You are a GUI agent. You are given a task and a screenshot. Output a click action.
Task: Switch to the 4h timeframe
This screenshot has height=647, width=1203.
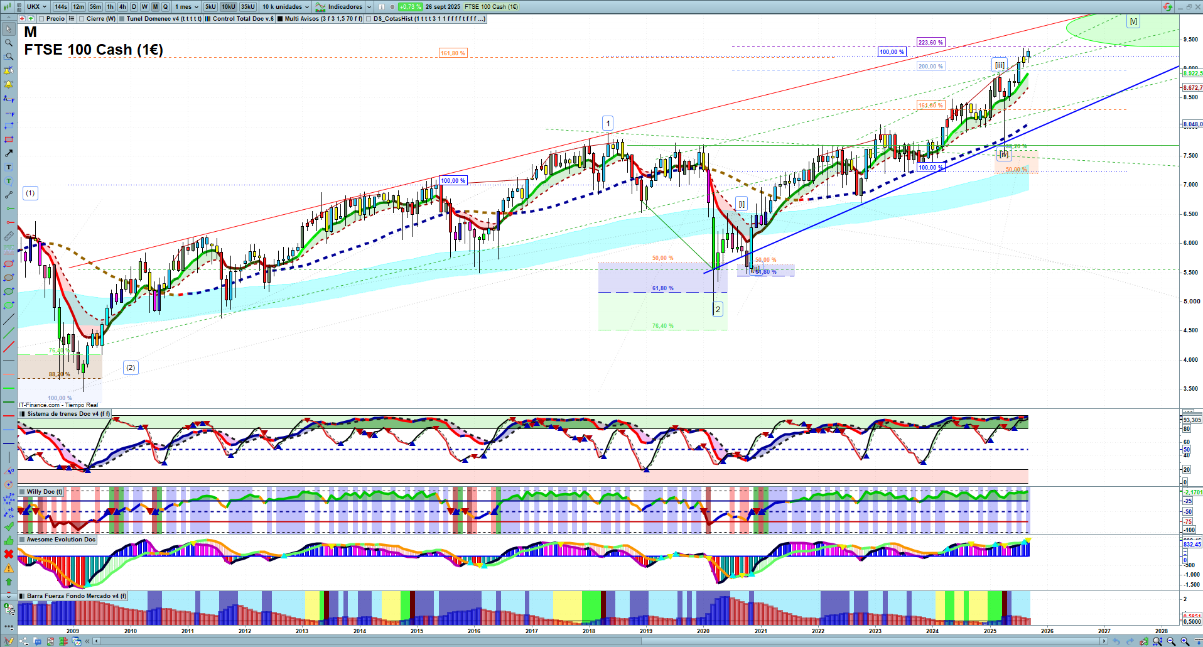coord(122,7)
